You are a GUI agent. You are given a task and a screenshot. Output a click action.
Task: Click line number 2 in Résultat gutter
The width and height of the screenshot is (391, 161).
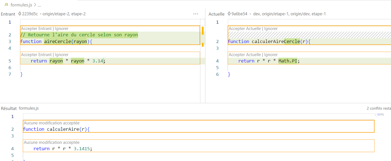pyautogui.click(x=12, y=129)
